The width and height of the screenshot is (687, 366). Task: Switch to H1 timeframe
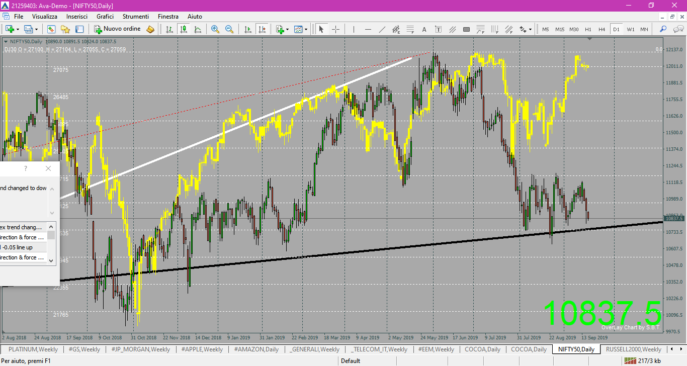tap(588, 29)
